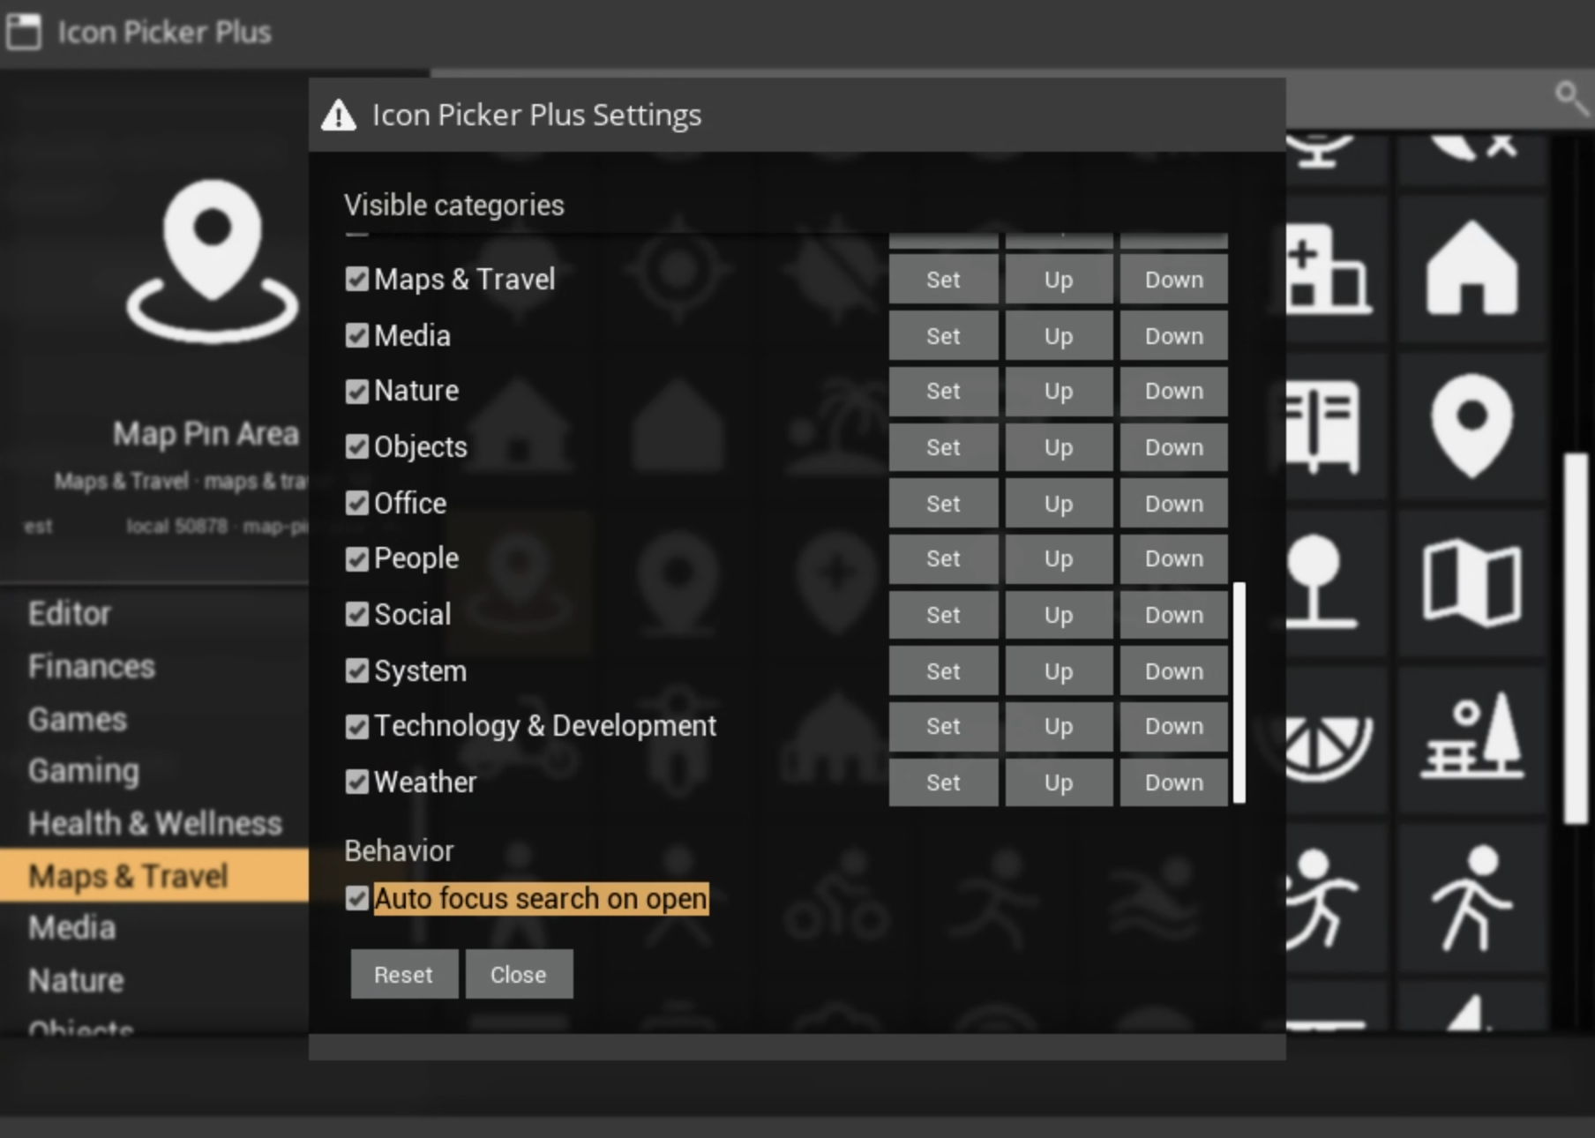This screenshot has height=1138, width=1595.
Task: Switch to Health & Wellness category
Action: (155, 823)
